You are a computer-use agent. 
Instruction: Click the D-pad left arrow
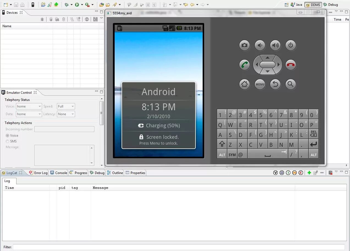tap(257, 65)
